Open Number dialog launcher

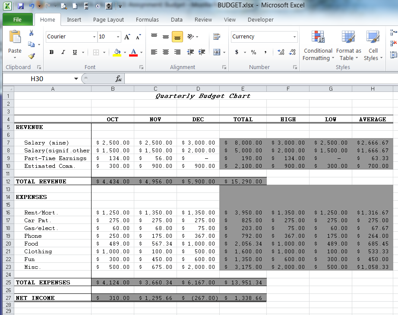[295, 67]
